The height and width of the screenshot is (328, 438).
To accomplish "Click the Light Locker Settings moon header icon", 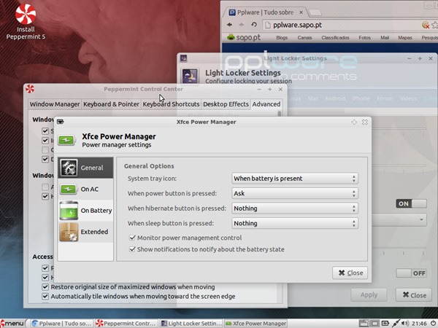I will [x=190, y=76].
